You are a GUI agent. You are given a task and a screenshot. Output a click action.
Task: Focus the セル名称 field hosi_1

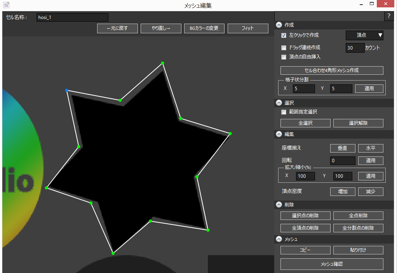(72, 17)
